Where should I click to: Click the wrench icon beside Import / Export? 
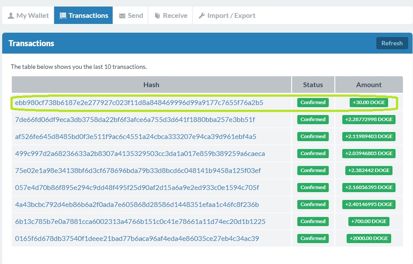(x=202, y=16)
